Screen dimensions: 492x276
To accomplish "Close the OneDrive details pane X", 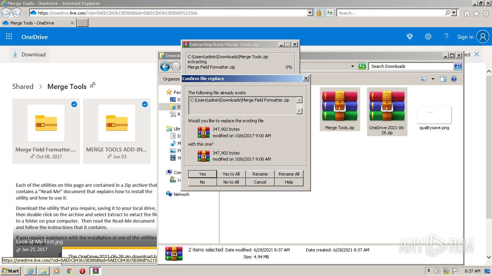I will [x=477, y=54].
